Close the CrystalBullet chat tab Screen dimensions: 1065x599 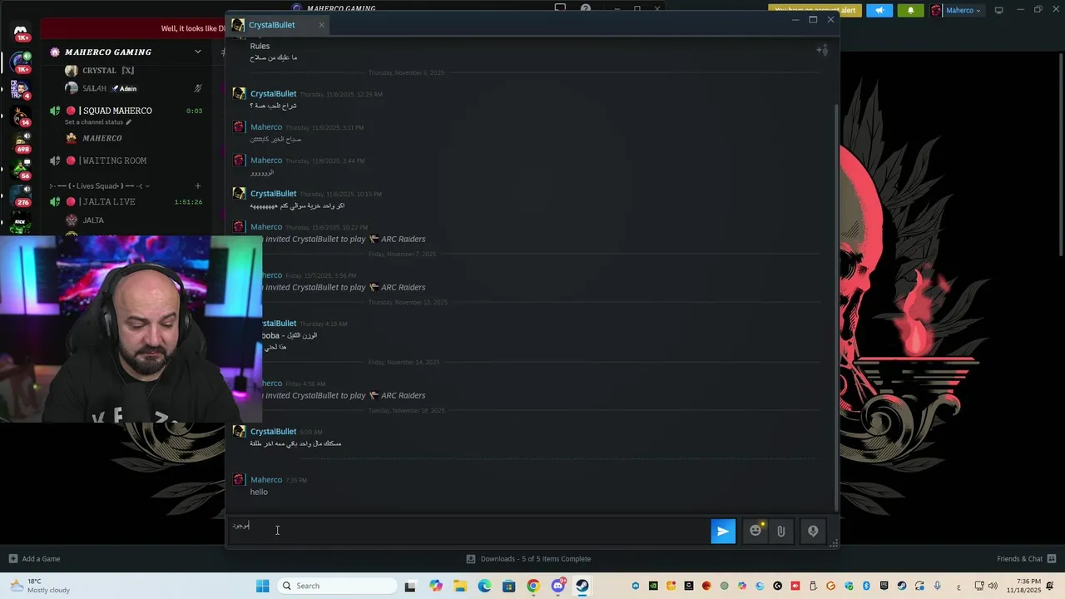321,25
